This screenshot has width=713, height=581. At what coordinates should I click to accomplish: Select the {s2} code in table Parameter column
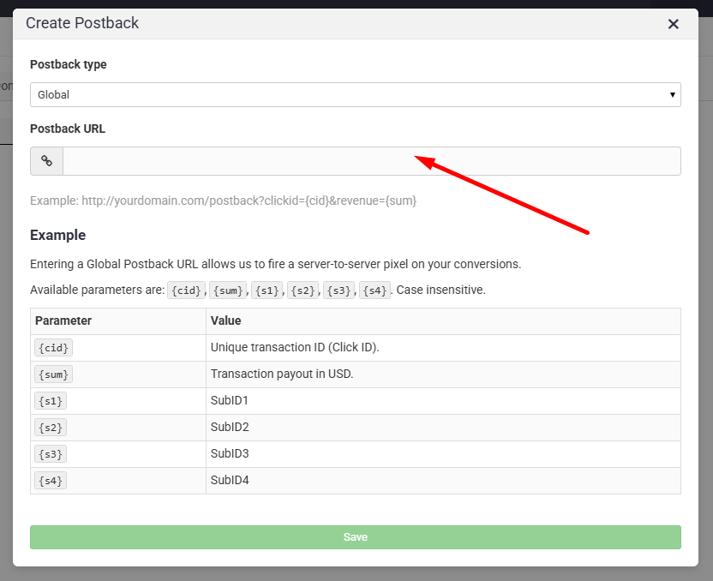[50, 428]
